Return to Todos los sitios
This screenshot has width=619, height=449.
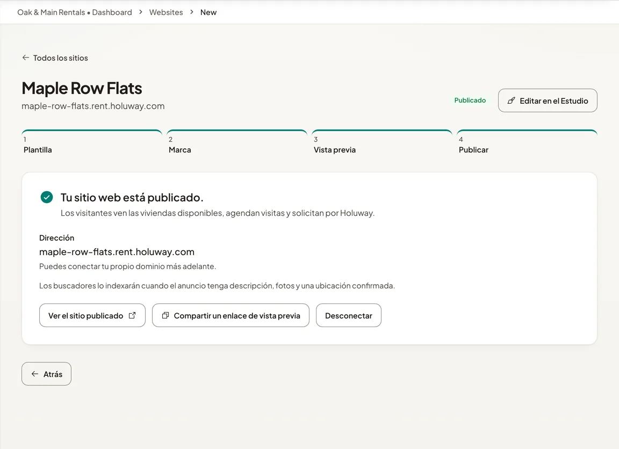(x=55, y=58)
